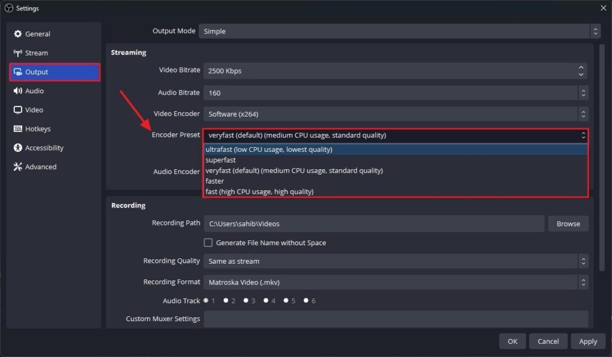This screenshot has width=612, height=357.
Task: Open the Recording Format dropdown
Action: (394, 282)
